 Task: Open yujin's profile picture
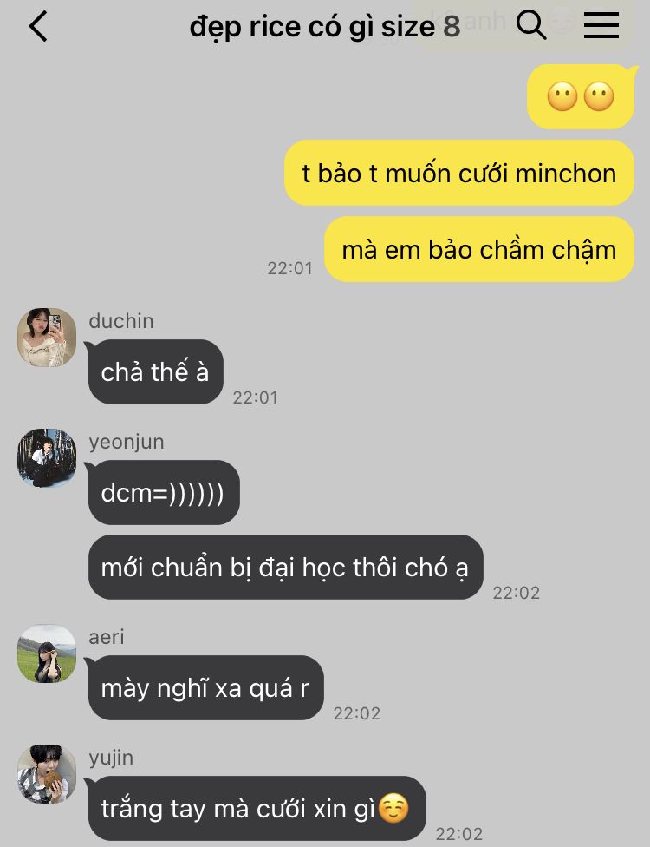(47, 774)
